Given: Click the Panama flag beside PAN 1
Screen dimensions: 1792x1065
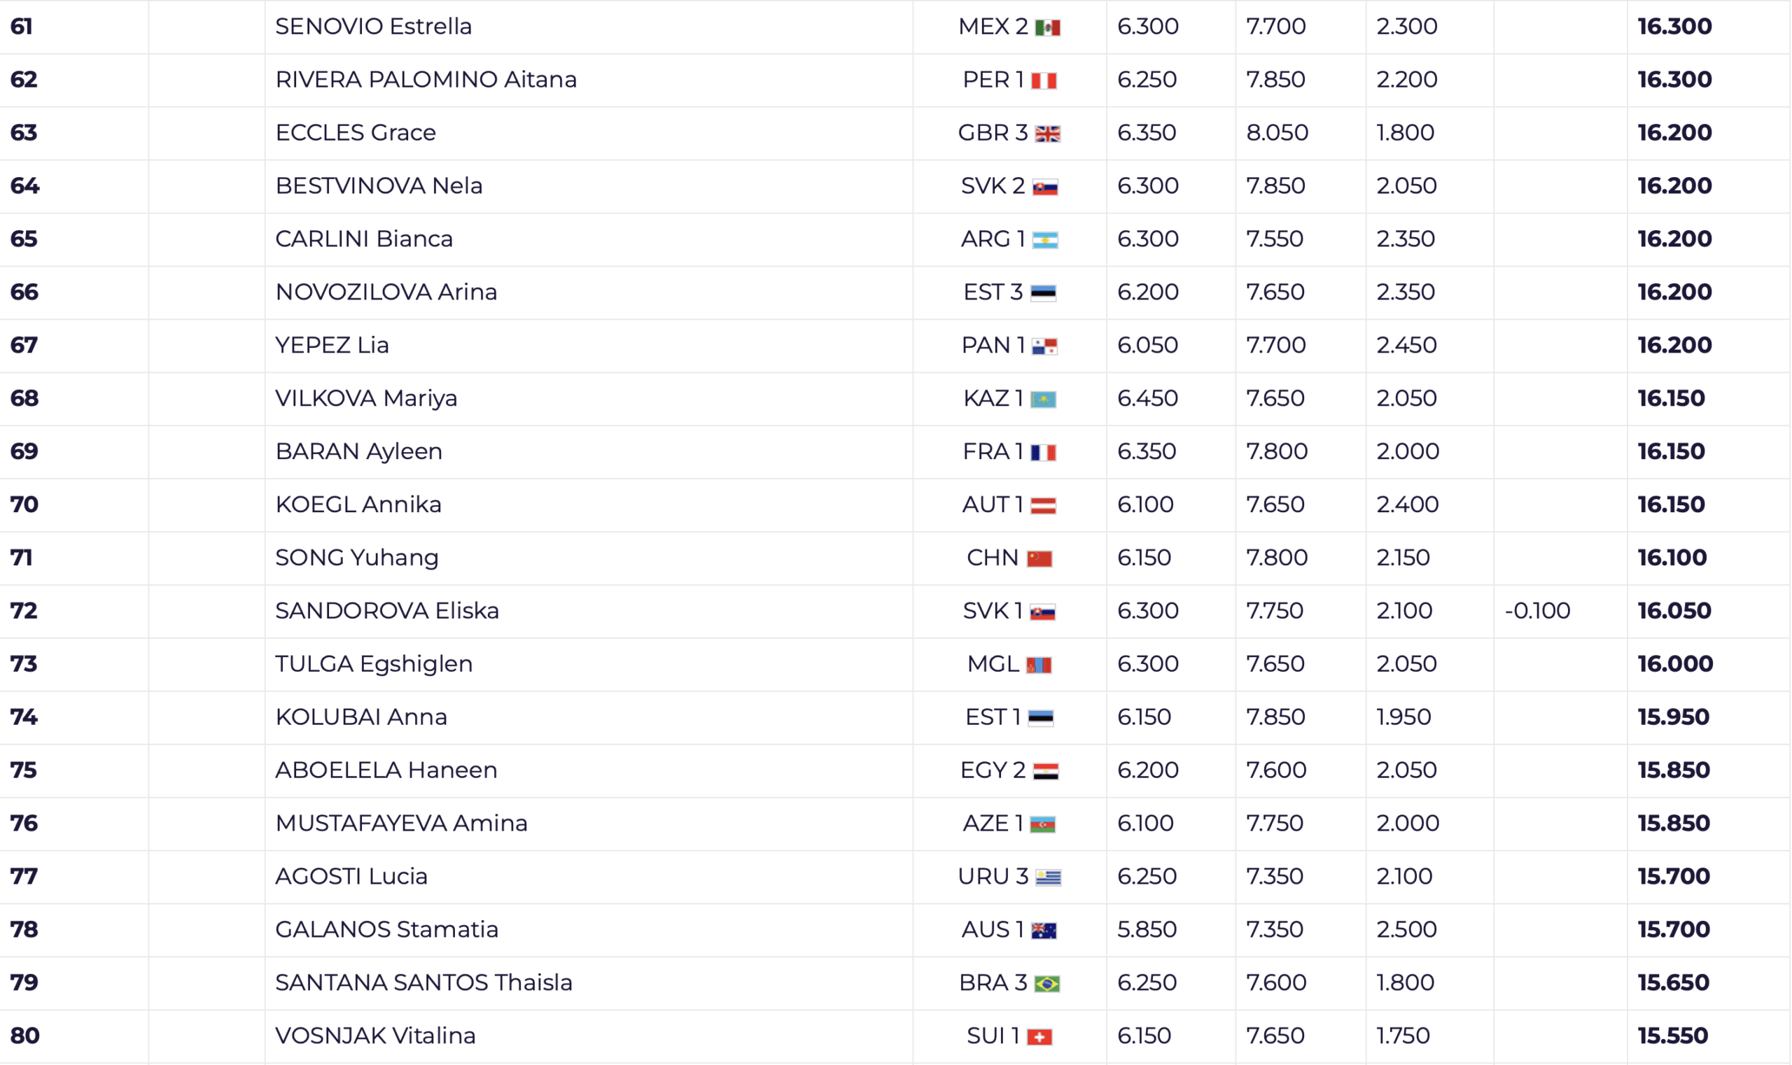Looking at the screenshot, I should pyautogui.click(x=1044, y=346).
